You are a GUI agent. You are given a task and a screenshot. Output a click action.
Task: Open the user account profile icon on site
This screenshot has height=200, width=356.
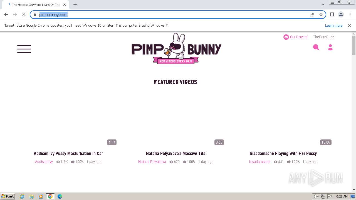(330, 47)
